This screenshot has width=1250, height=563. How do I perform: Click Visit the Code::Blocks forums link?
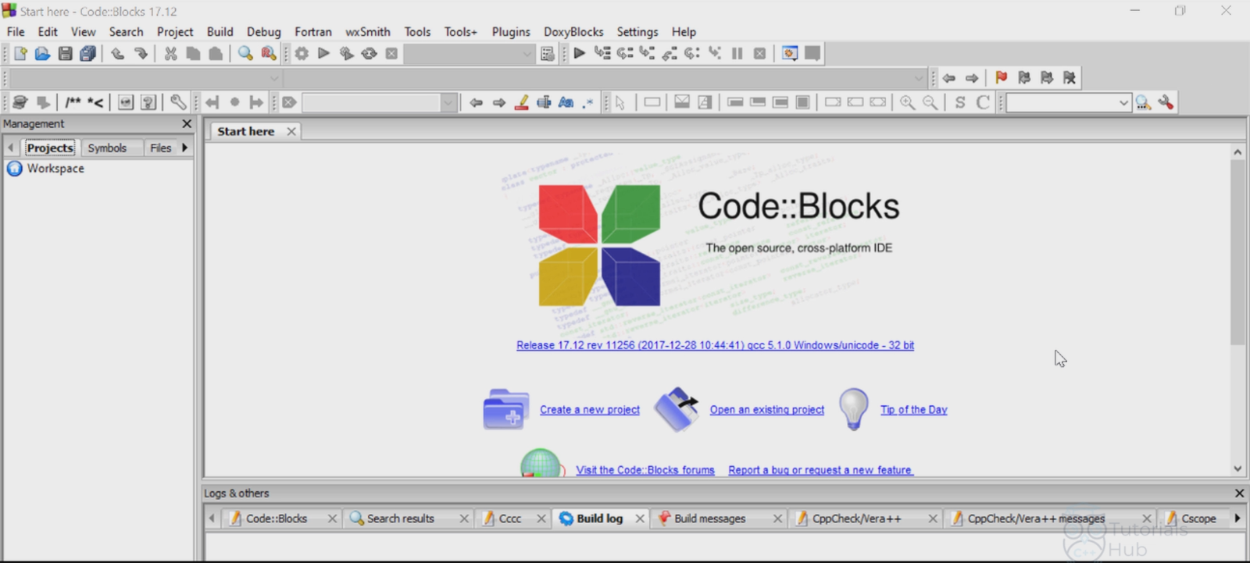coord(645,470)
